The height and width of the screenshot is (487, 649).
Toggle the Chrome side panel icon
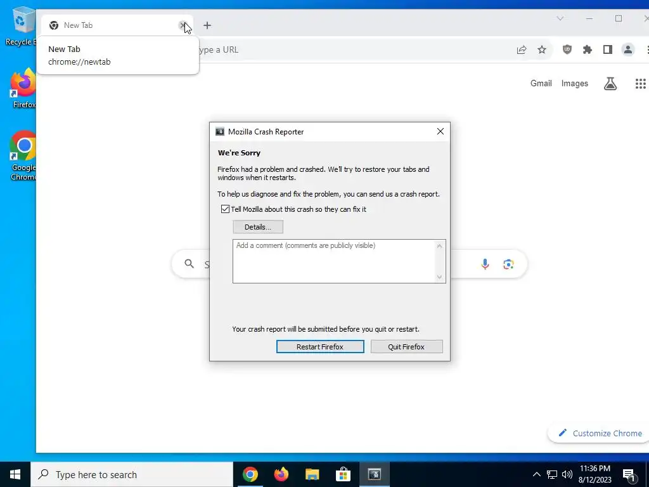coord(608,49)
